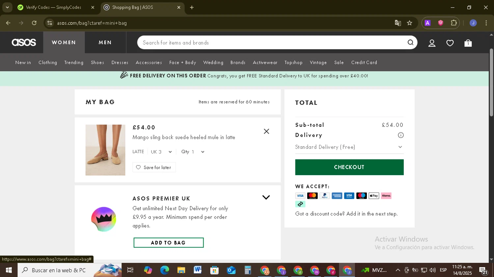
Task: Open the Clothing menu
Action: click(48, 62)
